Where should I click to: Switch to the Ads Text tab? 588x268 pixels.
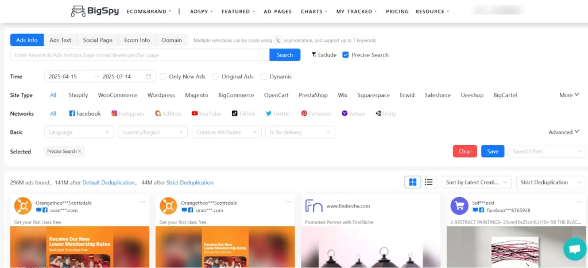(60, 40)
